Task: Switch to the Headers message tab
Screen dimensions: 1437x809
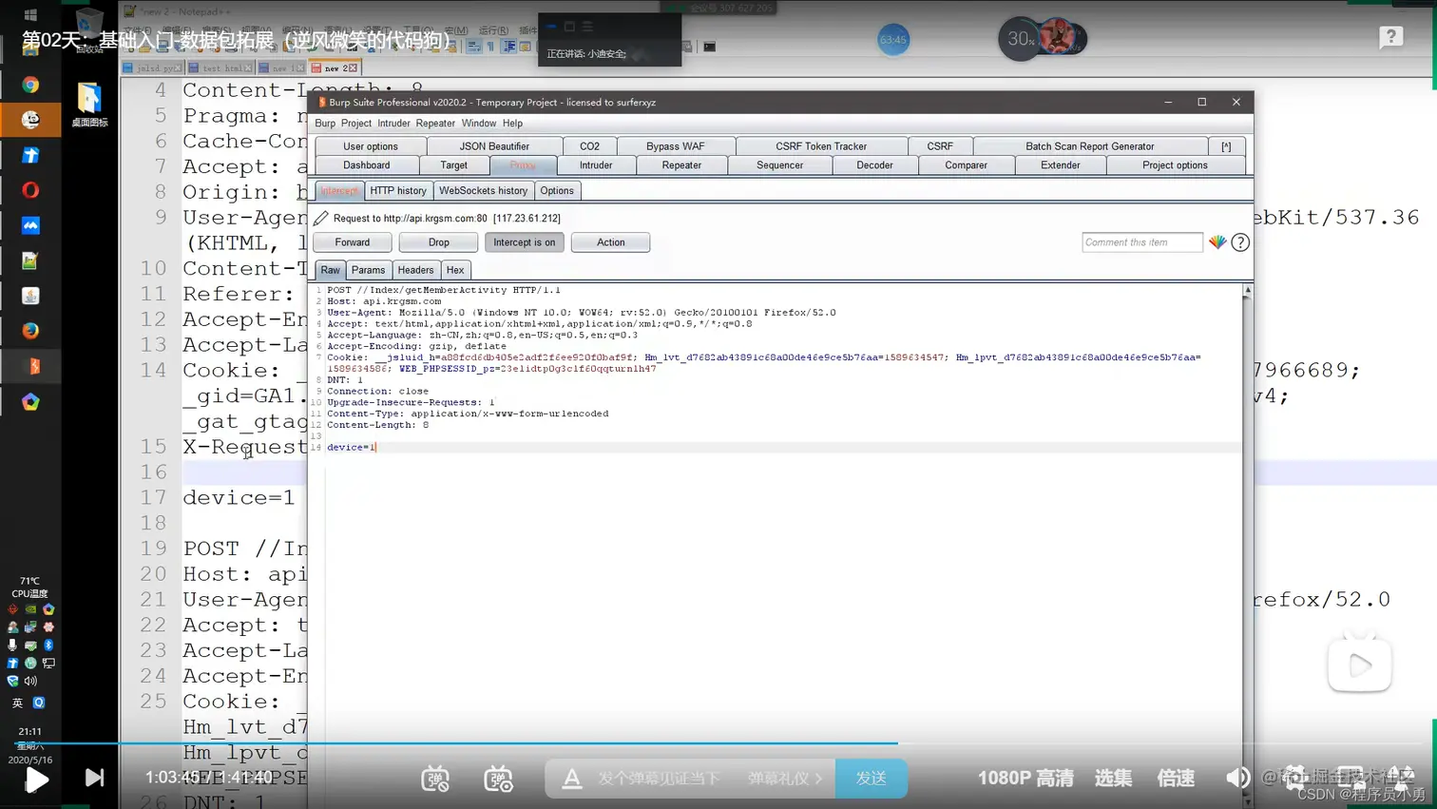Action: [415, 270]
